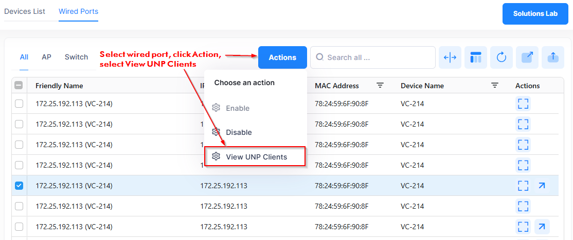Open the Device Name column filter
Viewport: 573px width, 240px height.
495,86
